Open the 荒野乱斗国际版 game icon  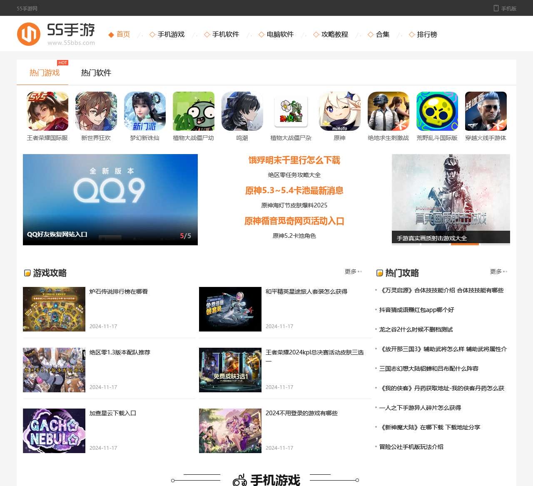click(437, 111)
